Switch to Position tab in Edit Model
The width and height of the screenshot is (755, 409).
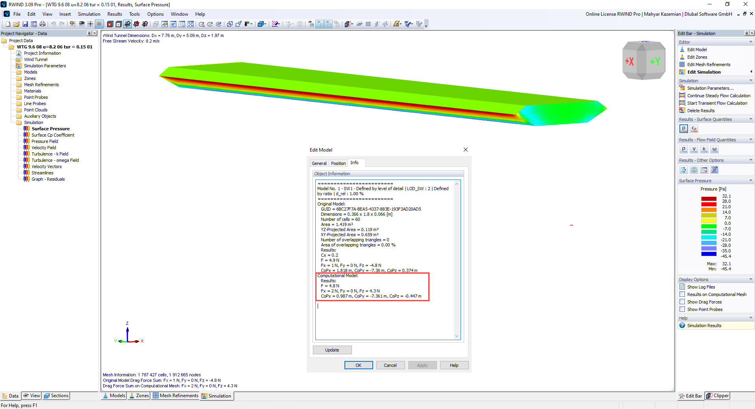click(338, 163)
